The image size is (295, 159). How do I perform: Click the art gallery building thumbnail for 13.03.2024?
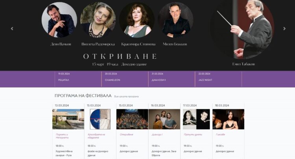tap(68, 119)
